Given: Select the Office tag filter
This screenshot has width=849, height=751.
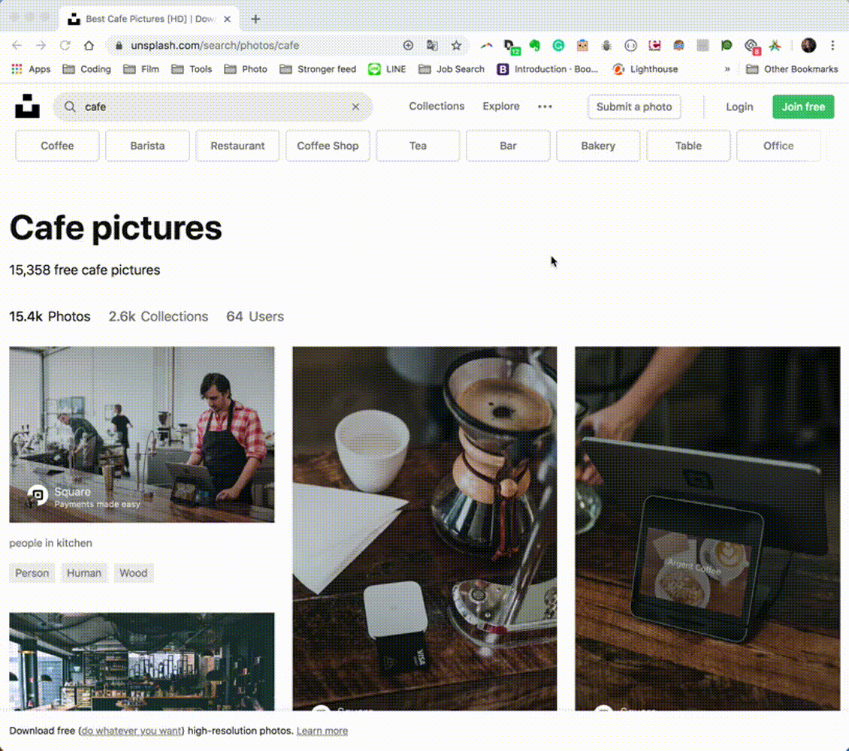Looking at the screenshot, I should tap(778, 146).
